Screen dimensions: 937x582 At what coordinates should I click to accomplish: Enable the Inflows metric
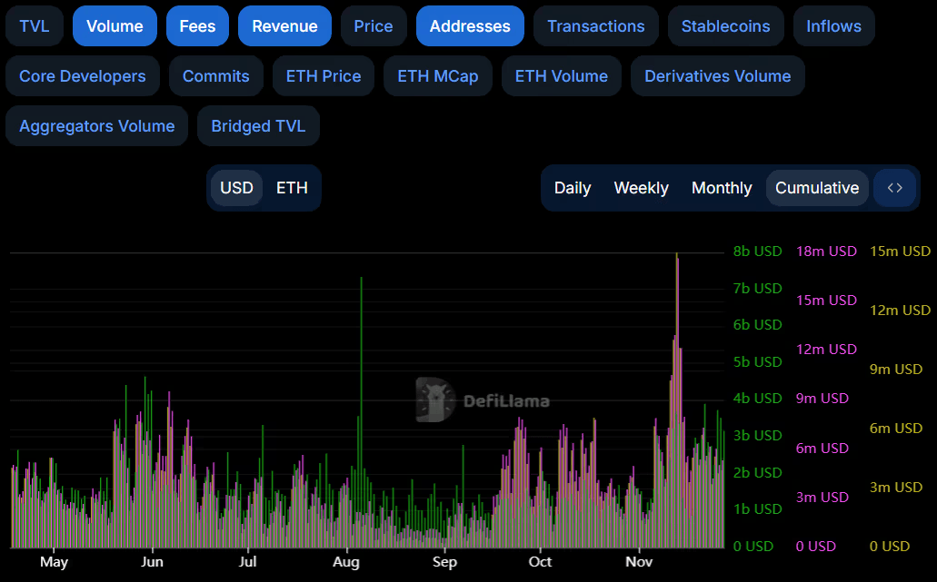[x=833, y=25]
